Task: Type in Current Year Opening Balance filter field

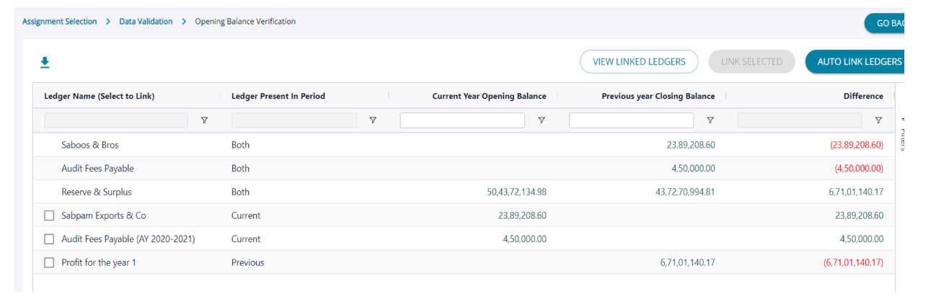Action: click(462, 120)
